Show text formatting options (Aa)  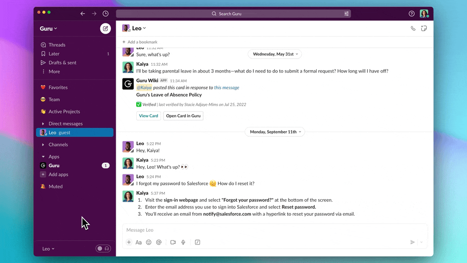point(139,242)
